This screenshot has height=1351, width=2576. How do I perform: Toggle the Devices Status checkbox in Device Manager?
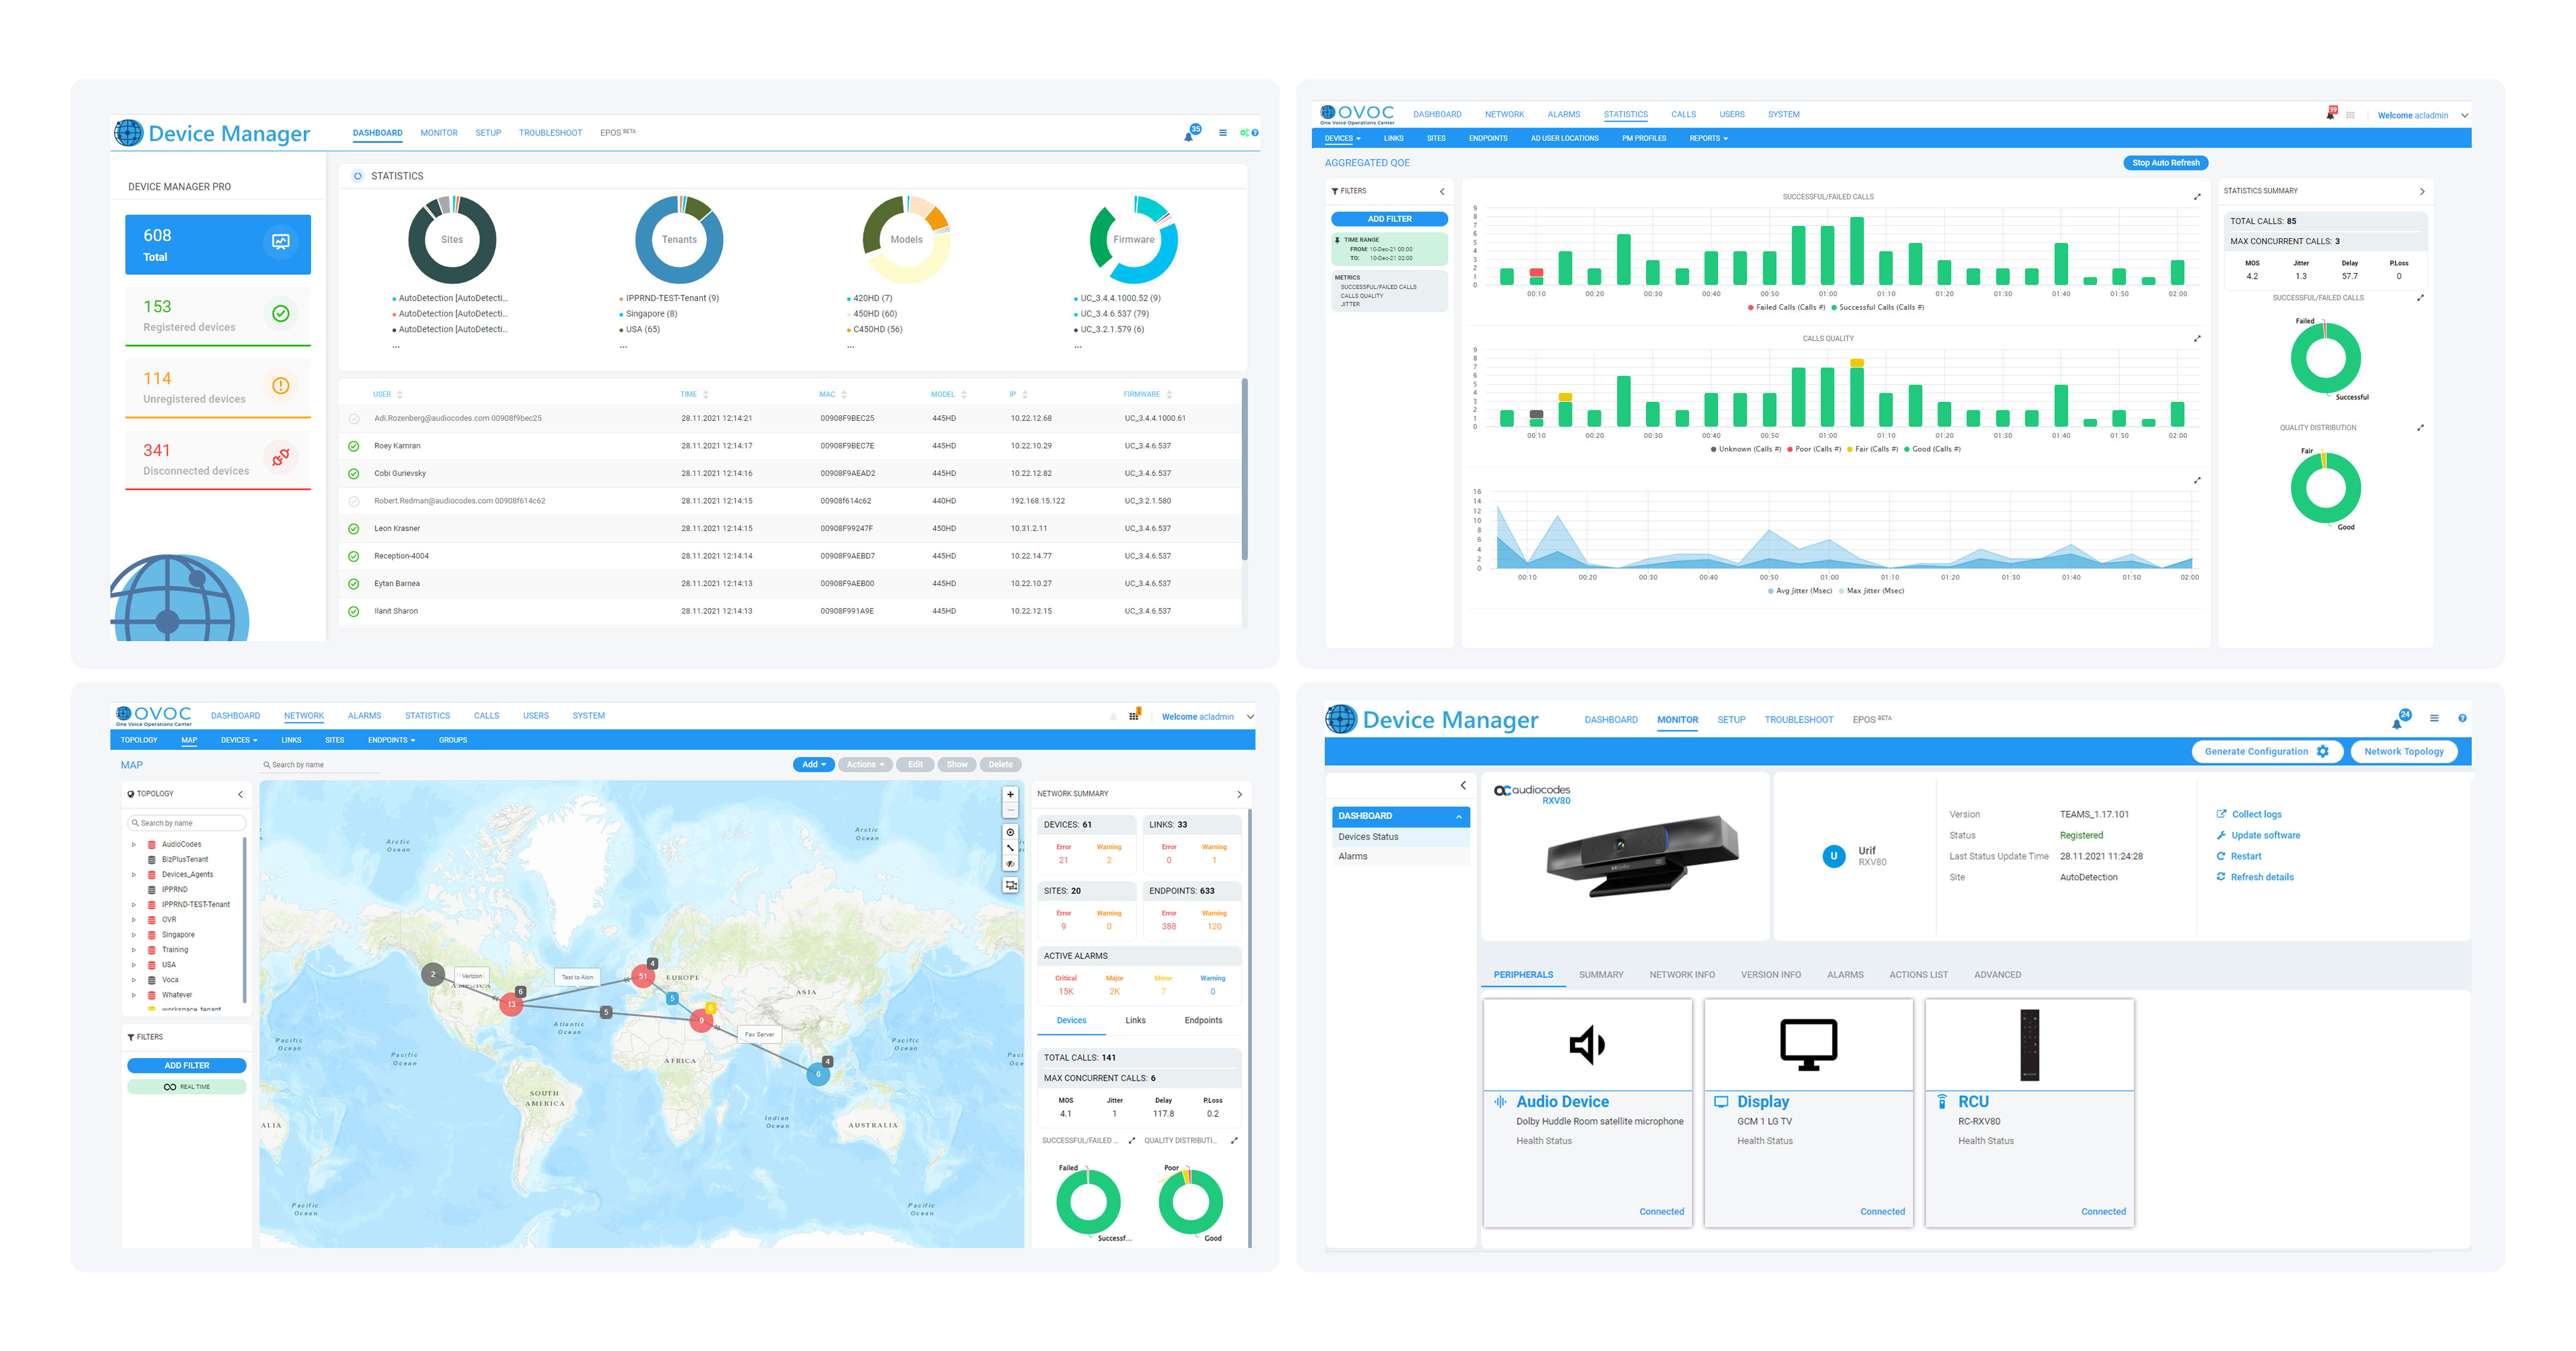tap(1368, 836)
